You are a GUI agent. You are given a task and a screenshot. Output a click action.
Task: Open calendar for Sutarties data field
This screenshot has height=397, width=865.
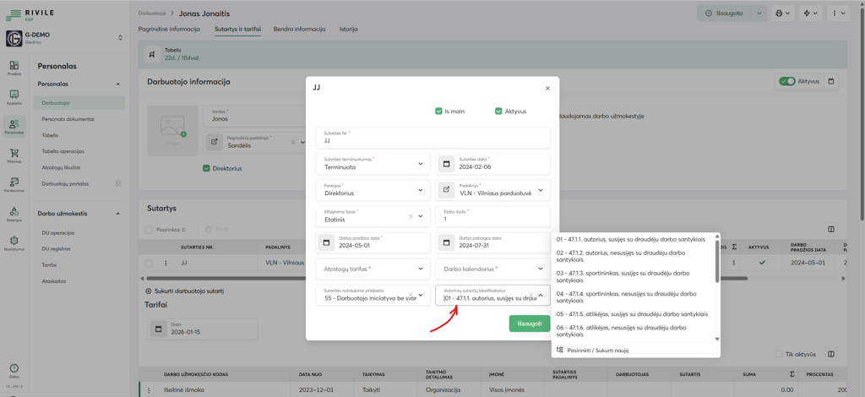pyautogui.click(x=447, y=164)
